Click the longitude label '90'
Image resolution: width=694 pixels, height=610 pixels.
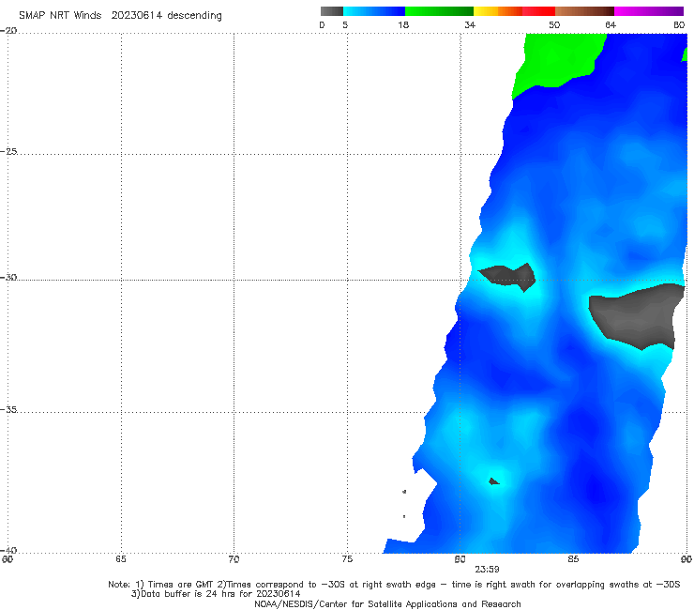click(686, 559)
